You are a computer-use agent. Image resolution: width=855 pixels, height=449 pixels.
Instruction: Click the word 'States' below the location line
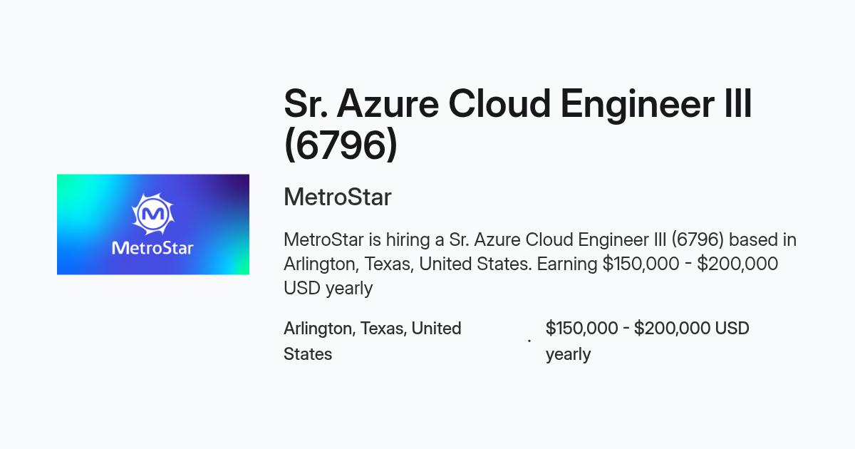308,354
